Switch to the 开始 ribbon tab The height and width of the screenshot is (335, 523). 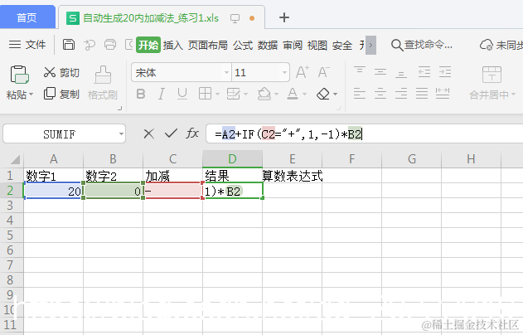[x=148, y=45]
